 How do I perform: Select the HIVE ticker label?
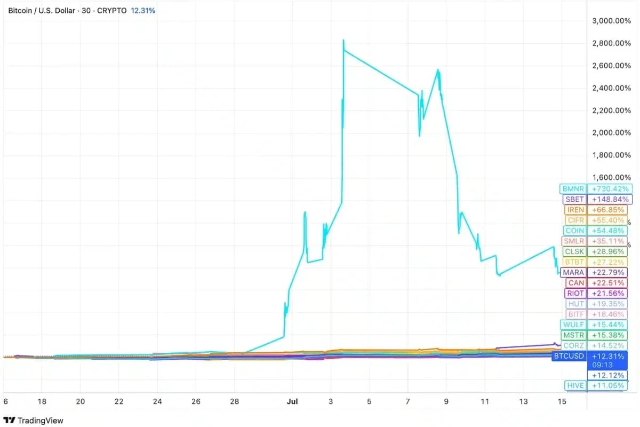point(576,385)
